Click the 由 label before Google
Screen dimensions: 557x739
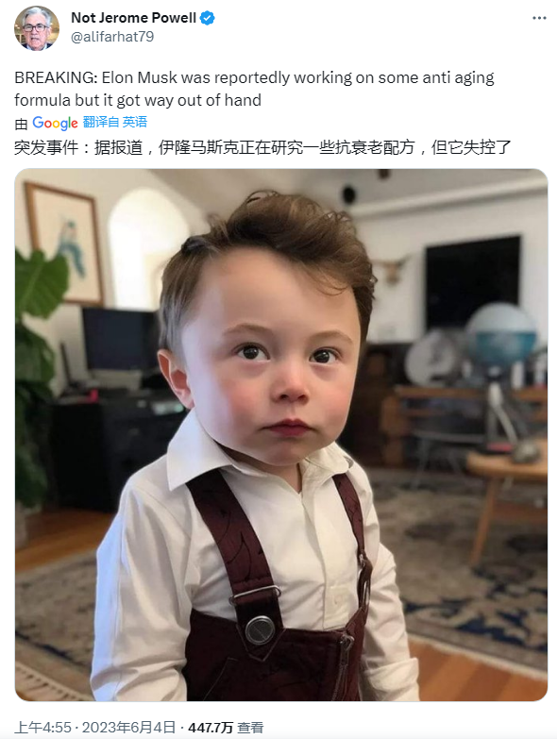click(21, 124)
